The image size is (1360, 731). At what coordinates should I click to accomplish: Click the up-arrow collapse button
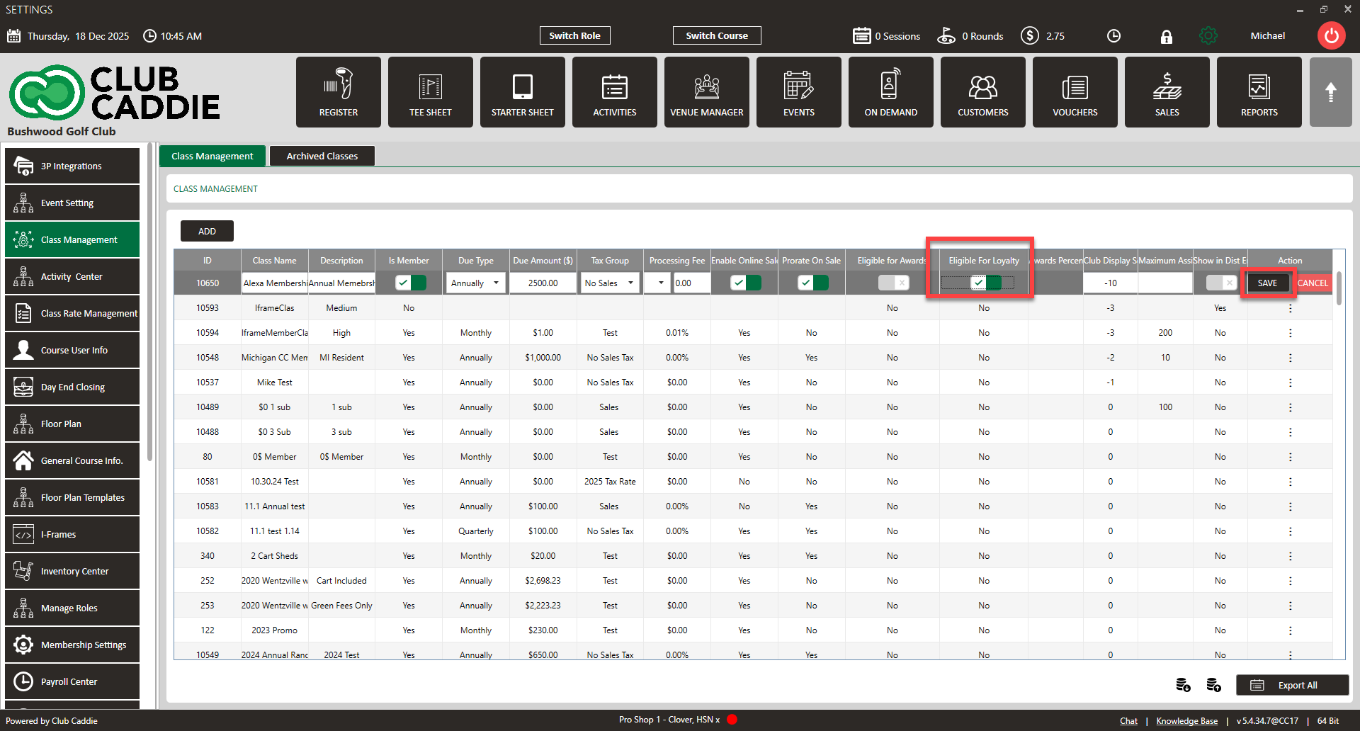click(1330, 92)
